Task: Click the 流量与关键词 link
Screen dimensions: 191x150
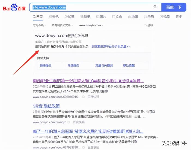Action: (x=104, y=65)
